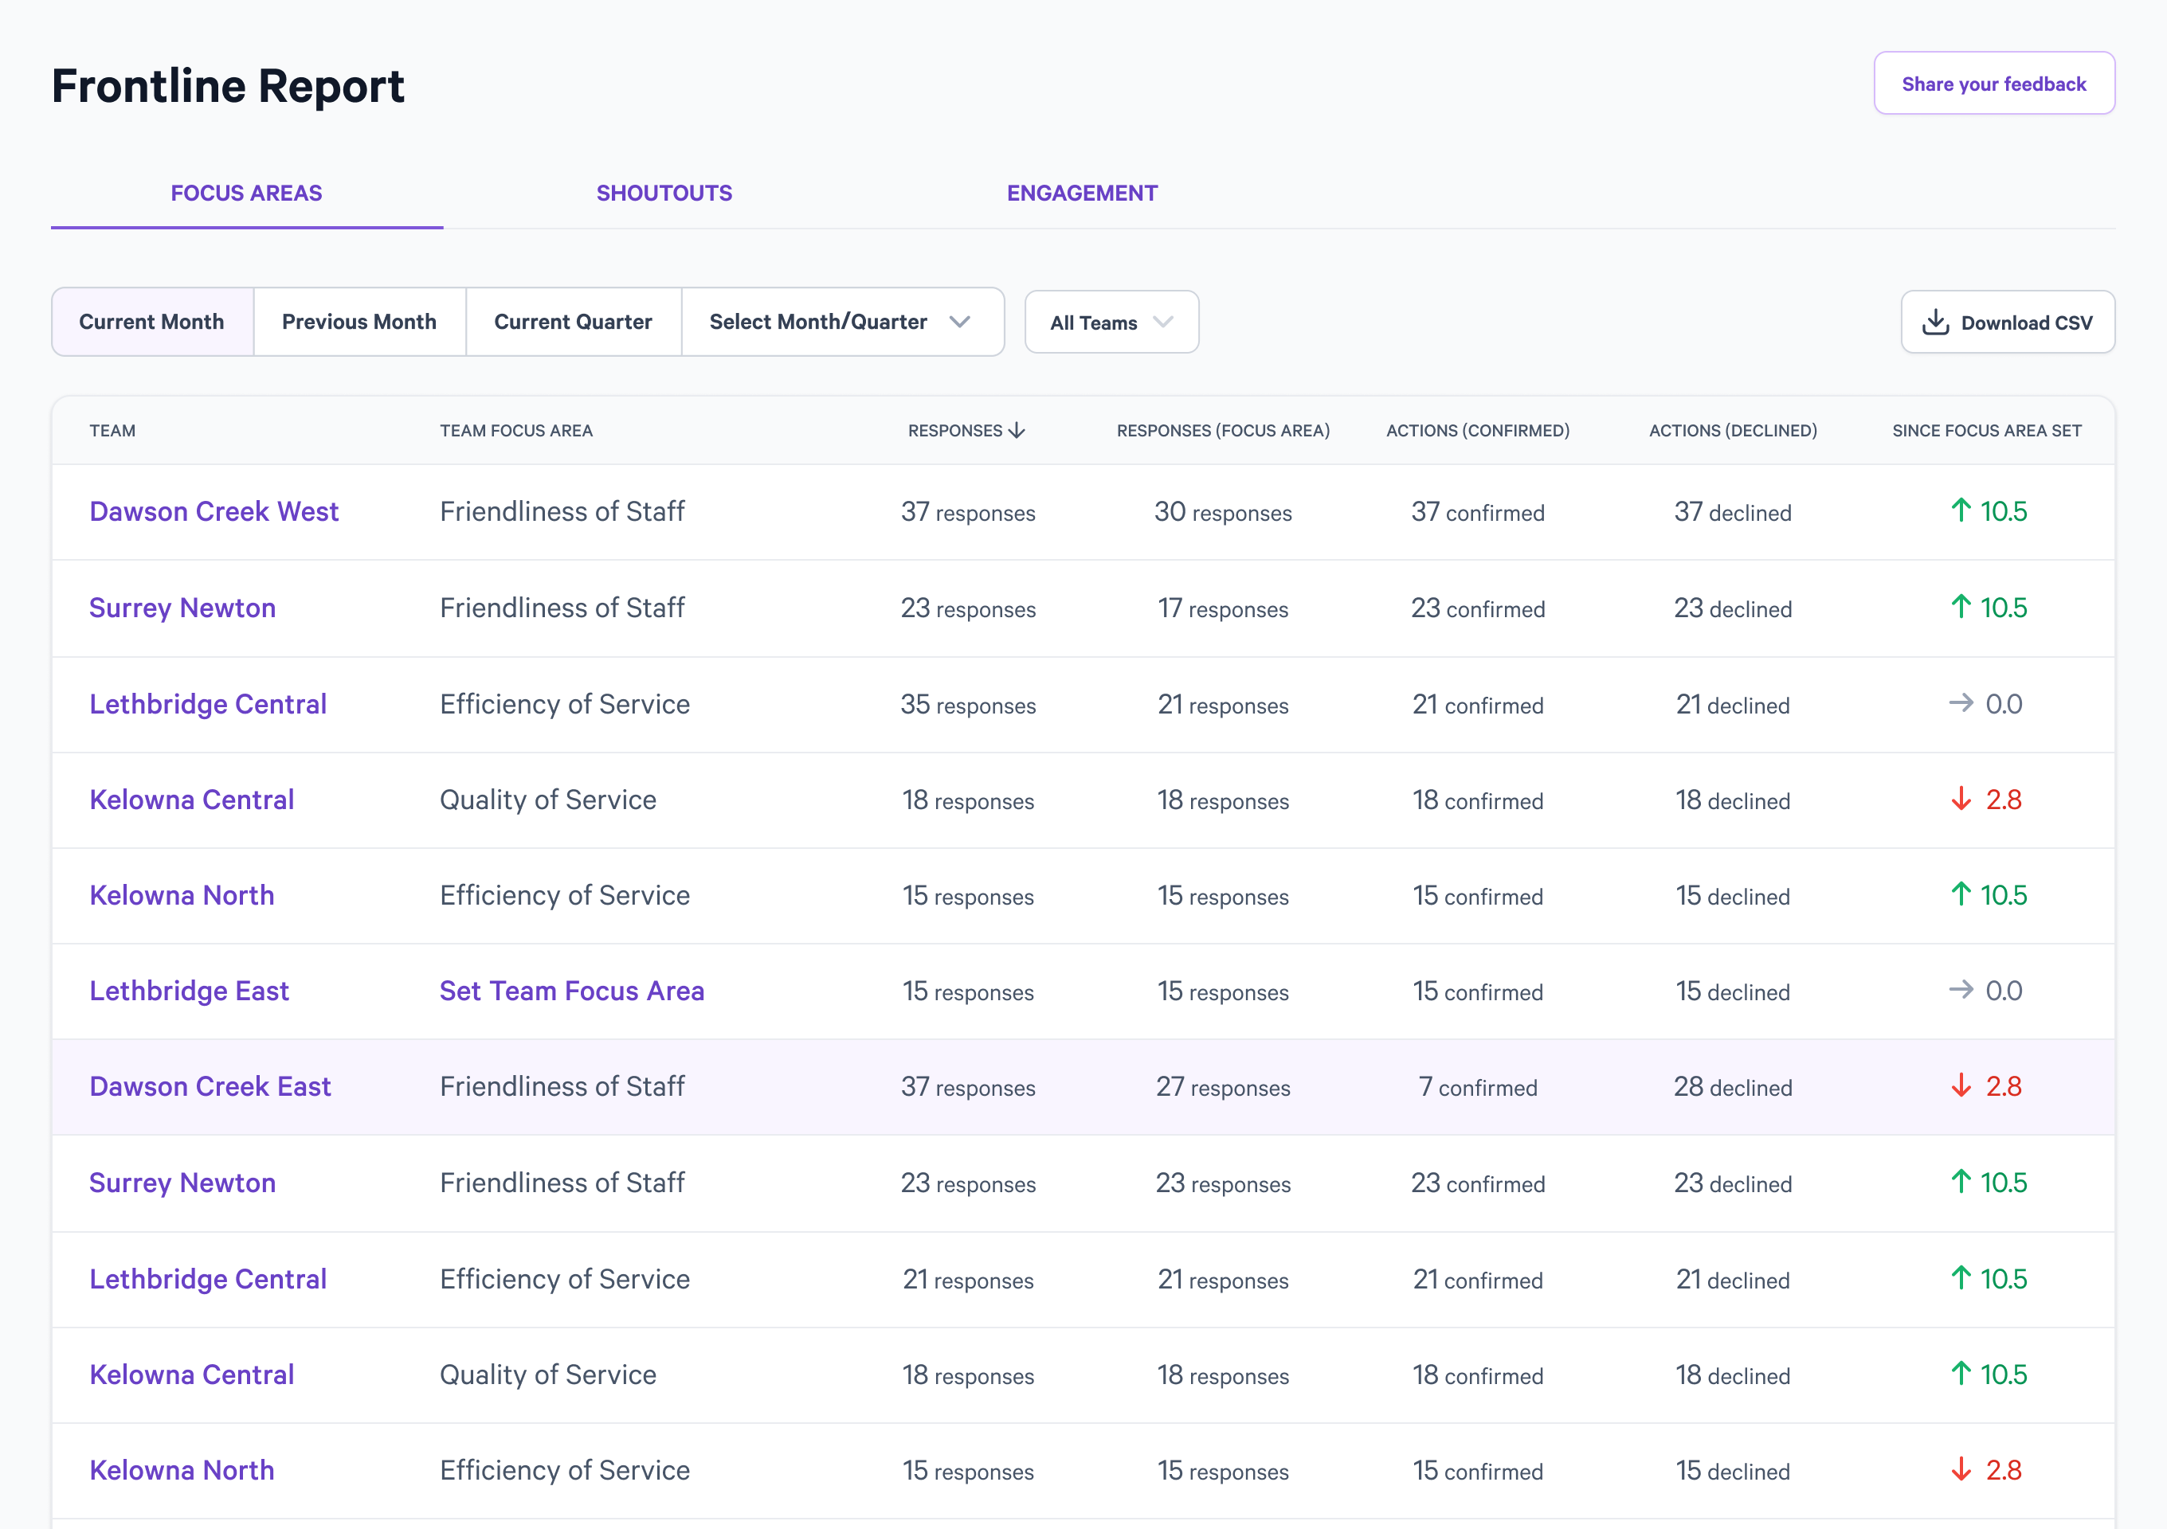Click the Share your feedback button
The image size is (2167, 1529).
click(x=1993, y=83)
